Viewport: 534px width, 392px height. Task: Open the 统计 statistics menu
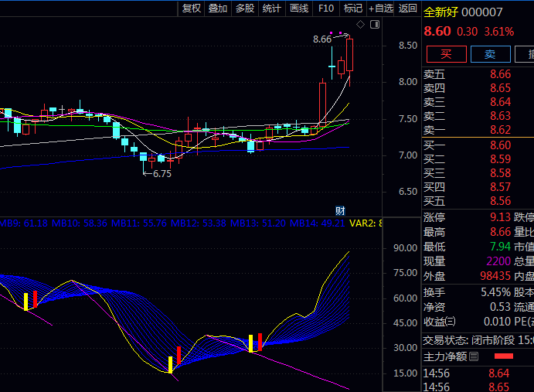tap(272, 9)
